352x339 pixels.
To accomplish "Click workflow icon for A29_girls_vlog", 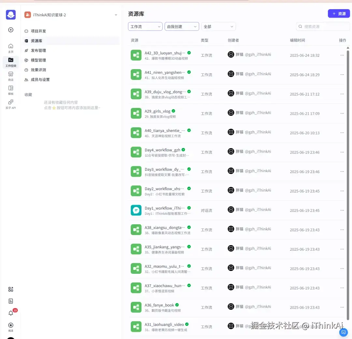I will tap(136, 113).
